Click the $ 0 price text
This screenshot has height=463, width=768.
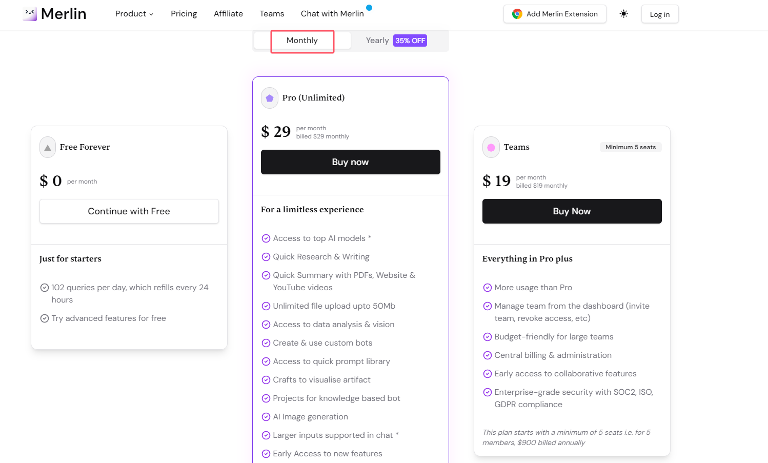(51, 181)
